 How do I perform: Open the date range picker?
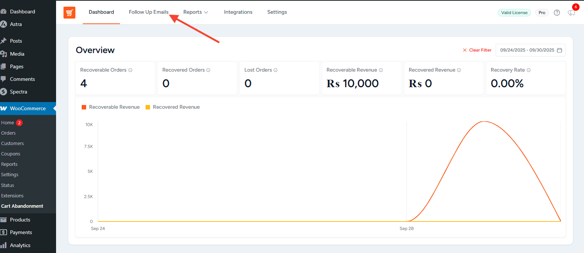531,50
